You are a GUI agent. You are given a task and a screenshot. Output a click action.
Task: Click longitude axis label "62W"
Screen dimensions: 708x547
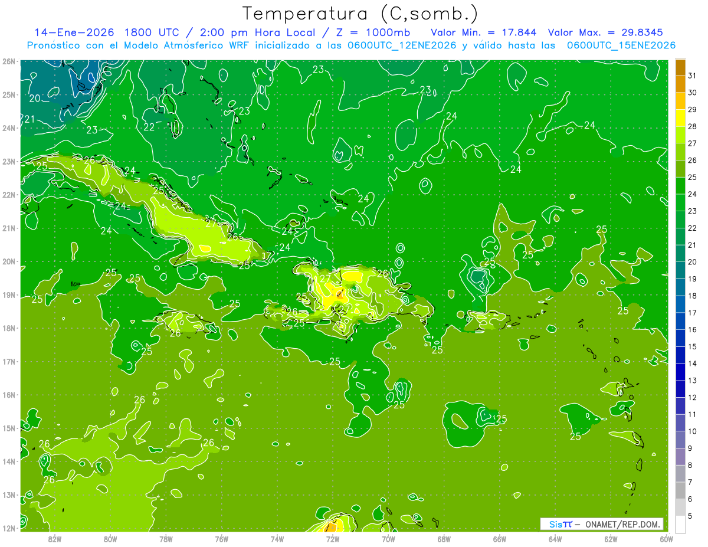611,539
